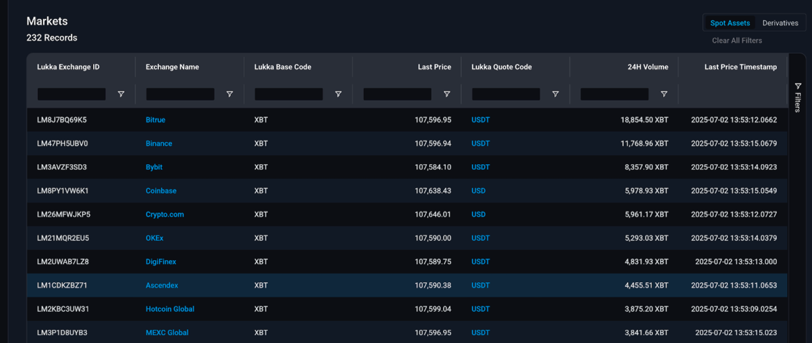Open the Hotcoin Global exchange link
812x343 pixels.
tap(170, 309)
